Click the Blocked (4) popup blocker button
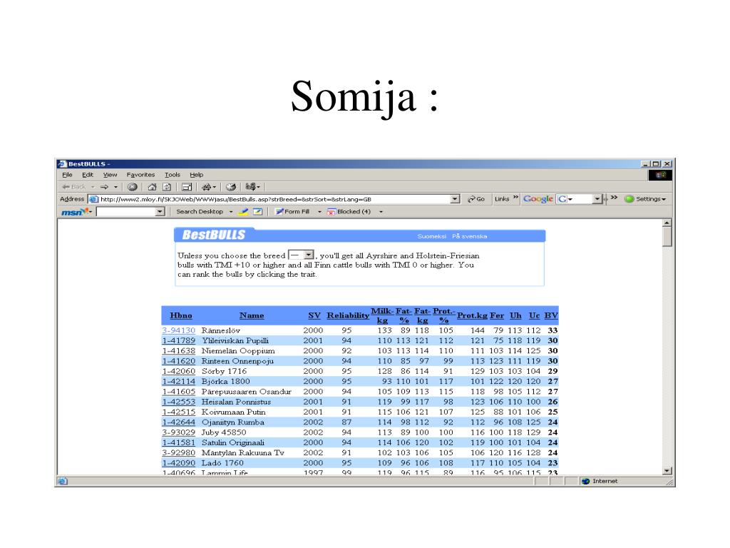Screen dimensions: 730x548 point(349,211)
